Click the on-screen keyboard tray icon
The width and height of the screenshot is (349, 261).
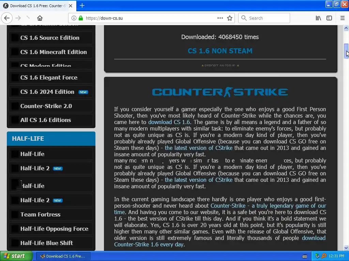pos(305,256)
